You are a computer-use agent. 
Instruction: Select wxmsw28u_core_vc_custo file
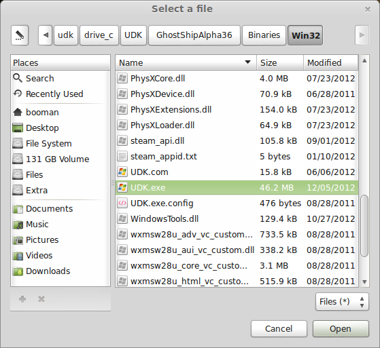pyautogui.click(x=237, y=265)
